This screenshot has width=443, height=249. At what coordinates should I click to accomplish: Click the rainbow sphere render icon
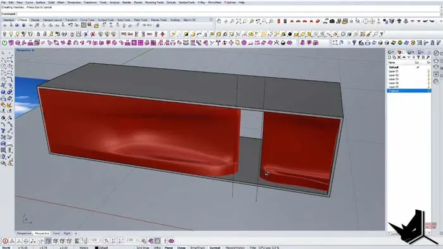point(400,43)
